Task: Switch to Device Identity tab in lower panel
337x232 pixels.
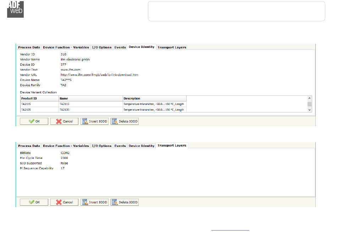Action: click(x=142, y=146)
